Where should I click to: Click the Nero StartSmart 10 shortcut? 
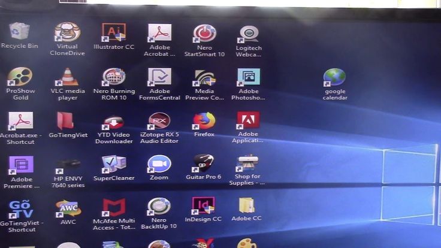pyautogui.click(x=204, y=33)
